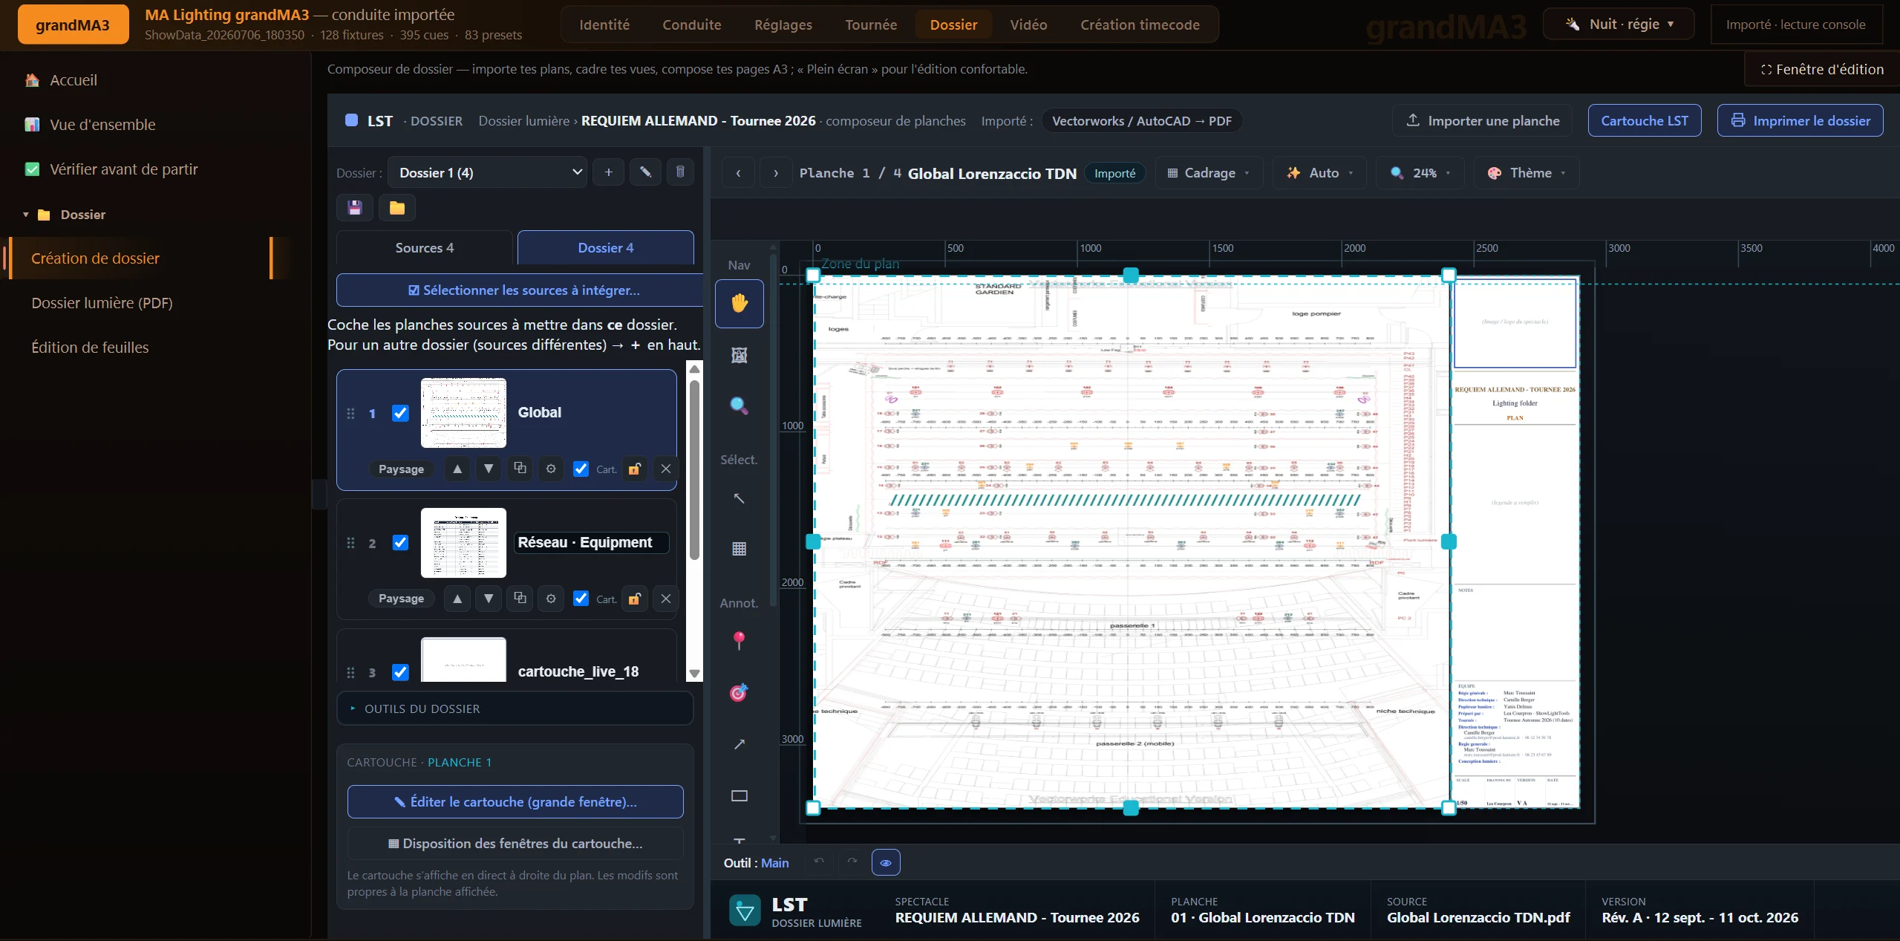The width and height of the screenshot is (1900, 941).
Task: Open settings gear for Réseau · Equipment planche
Action: tap(551, 599)
